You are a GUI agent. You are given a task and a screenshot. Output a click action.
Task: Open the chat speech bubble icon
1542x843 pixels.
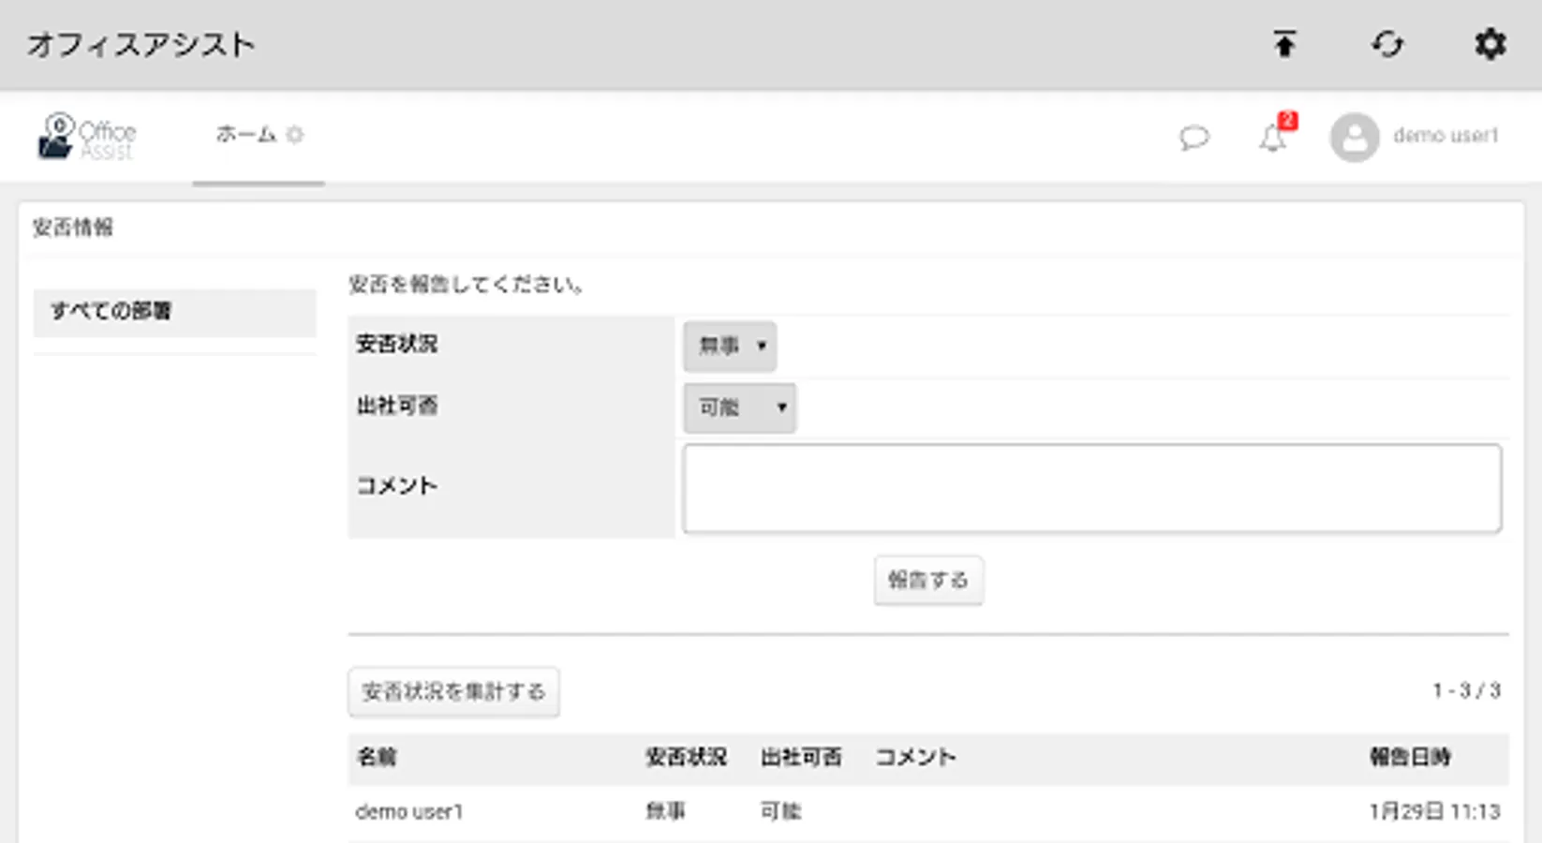pyautogui.click(x=1194, y=139)
